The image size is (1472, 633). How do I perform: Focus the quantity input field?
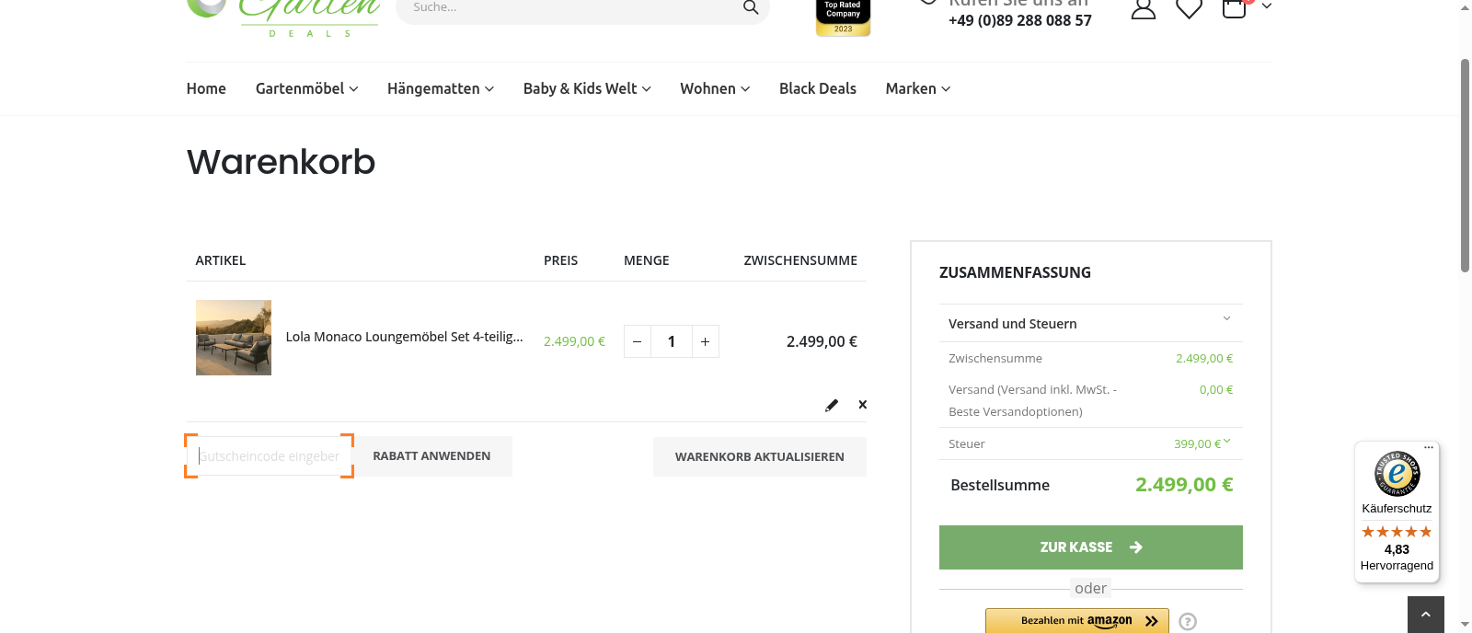672,341
